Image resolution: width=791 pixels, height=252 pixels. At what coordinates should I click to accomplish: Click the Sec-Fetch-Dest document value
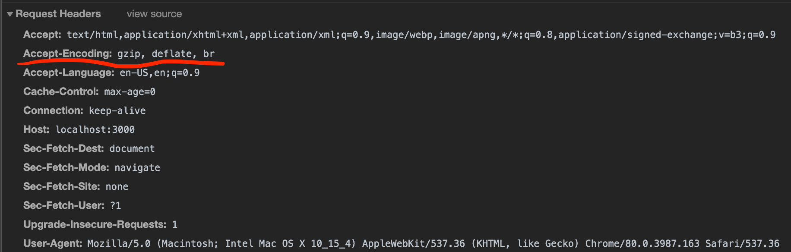click(x=132, y=148)
